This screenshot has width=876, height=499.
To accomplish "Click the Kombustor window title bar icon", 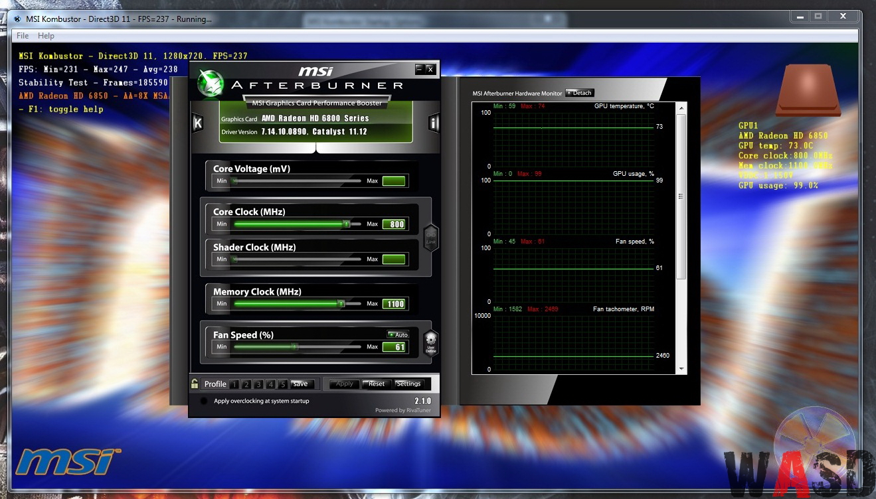I will (x=17, y=19).
